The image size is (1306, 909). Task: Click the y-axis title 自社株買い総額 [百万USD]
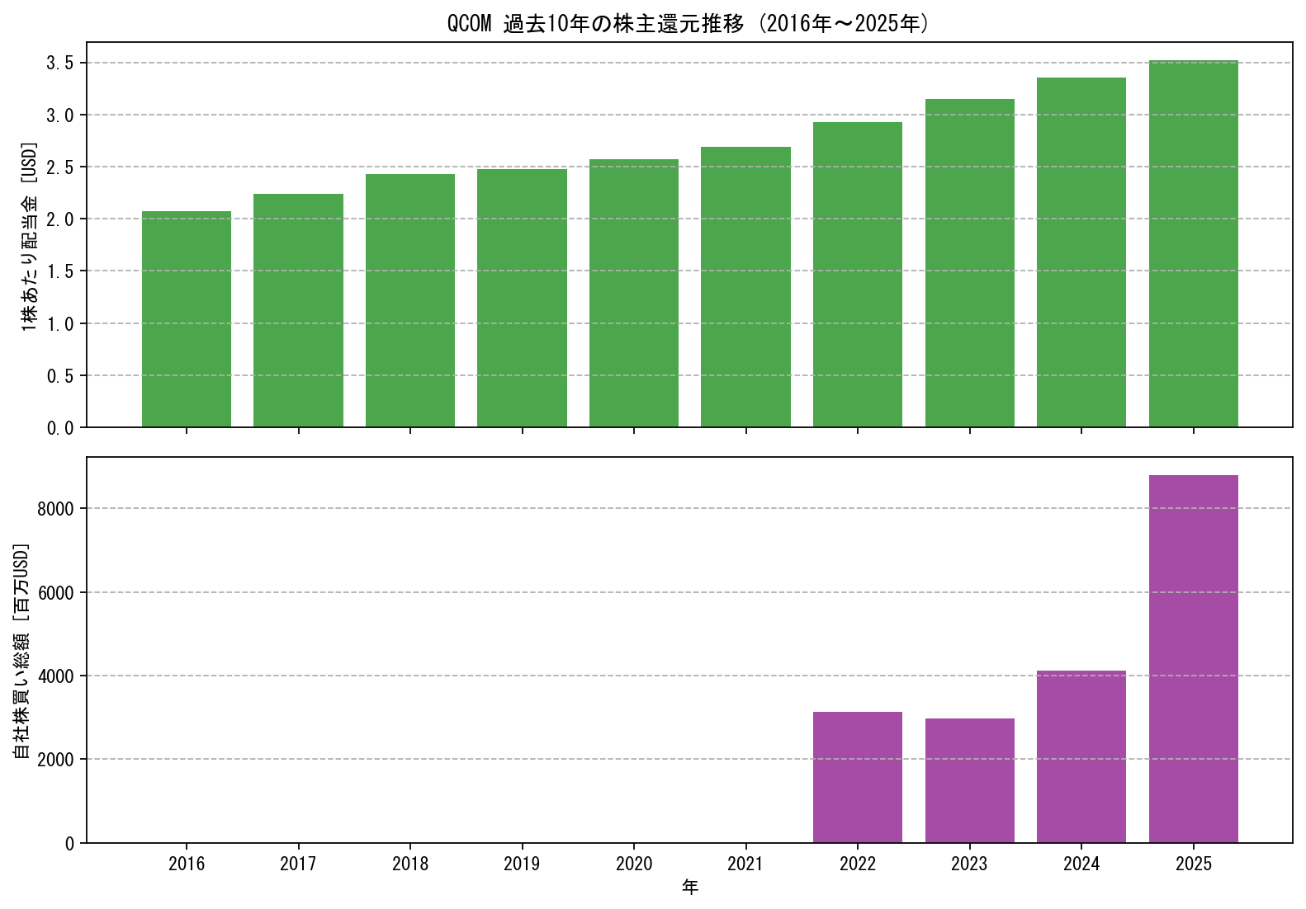click(21, 650)
